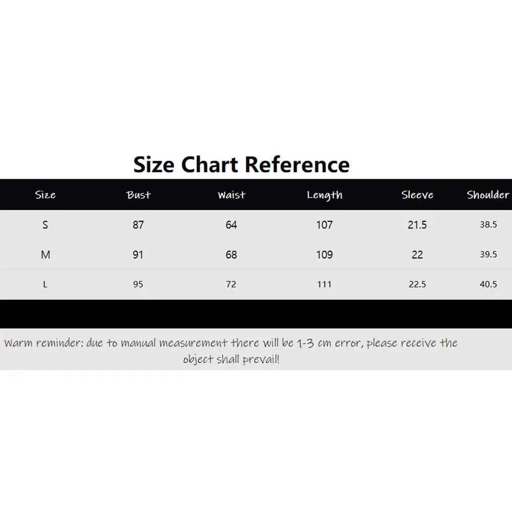Click shoulder value 39.5 in M row
The width and height of the screenshot is (512, 512).
[488, 254]
